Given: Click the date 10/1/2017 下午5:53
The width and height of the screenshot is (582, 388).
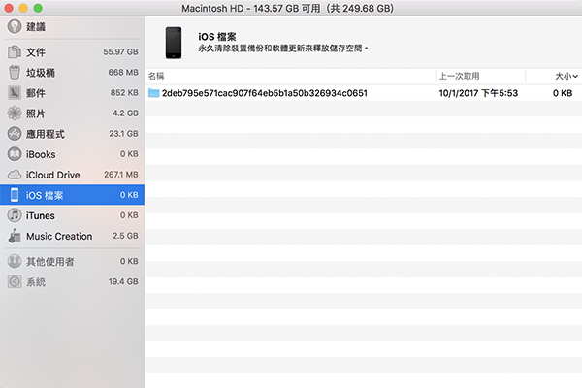Looking at the screenshot, I should point(478,93).
